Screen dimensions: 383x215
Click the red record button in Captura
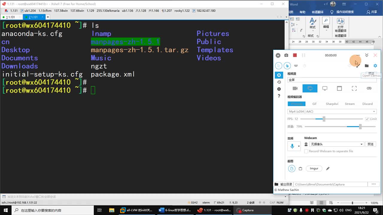coord(295,55)
